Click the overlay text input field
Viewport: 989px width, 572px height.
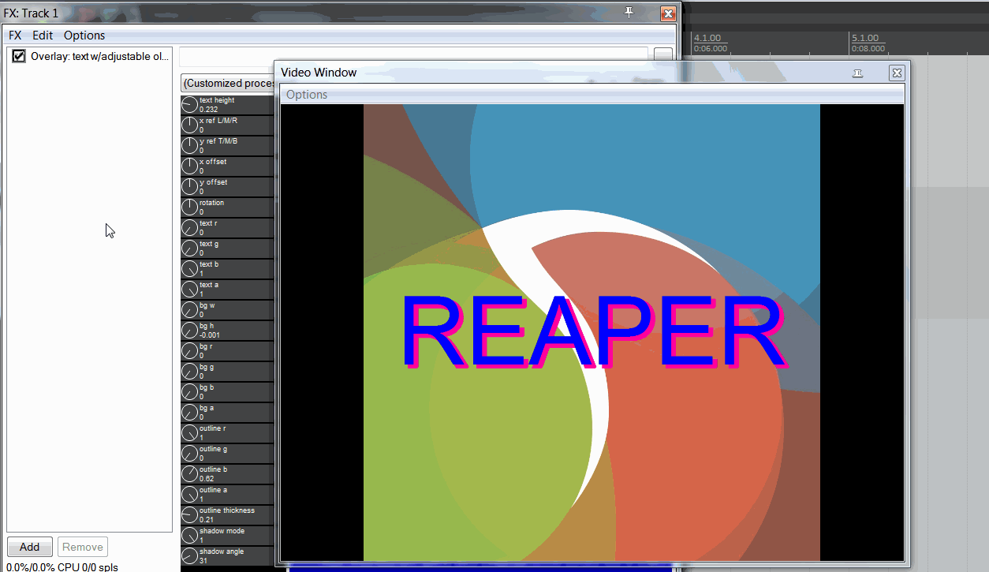coord(413,56)
